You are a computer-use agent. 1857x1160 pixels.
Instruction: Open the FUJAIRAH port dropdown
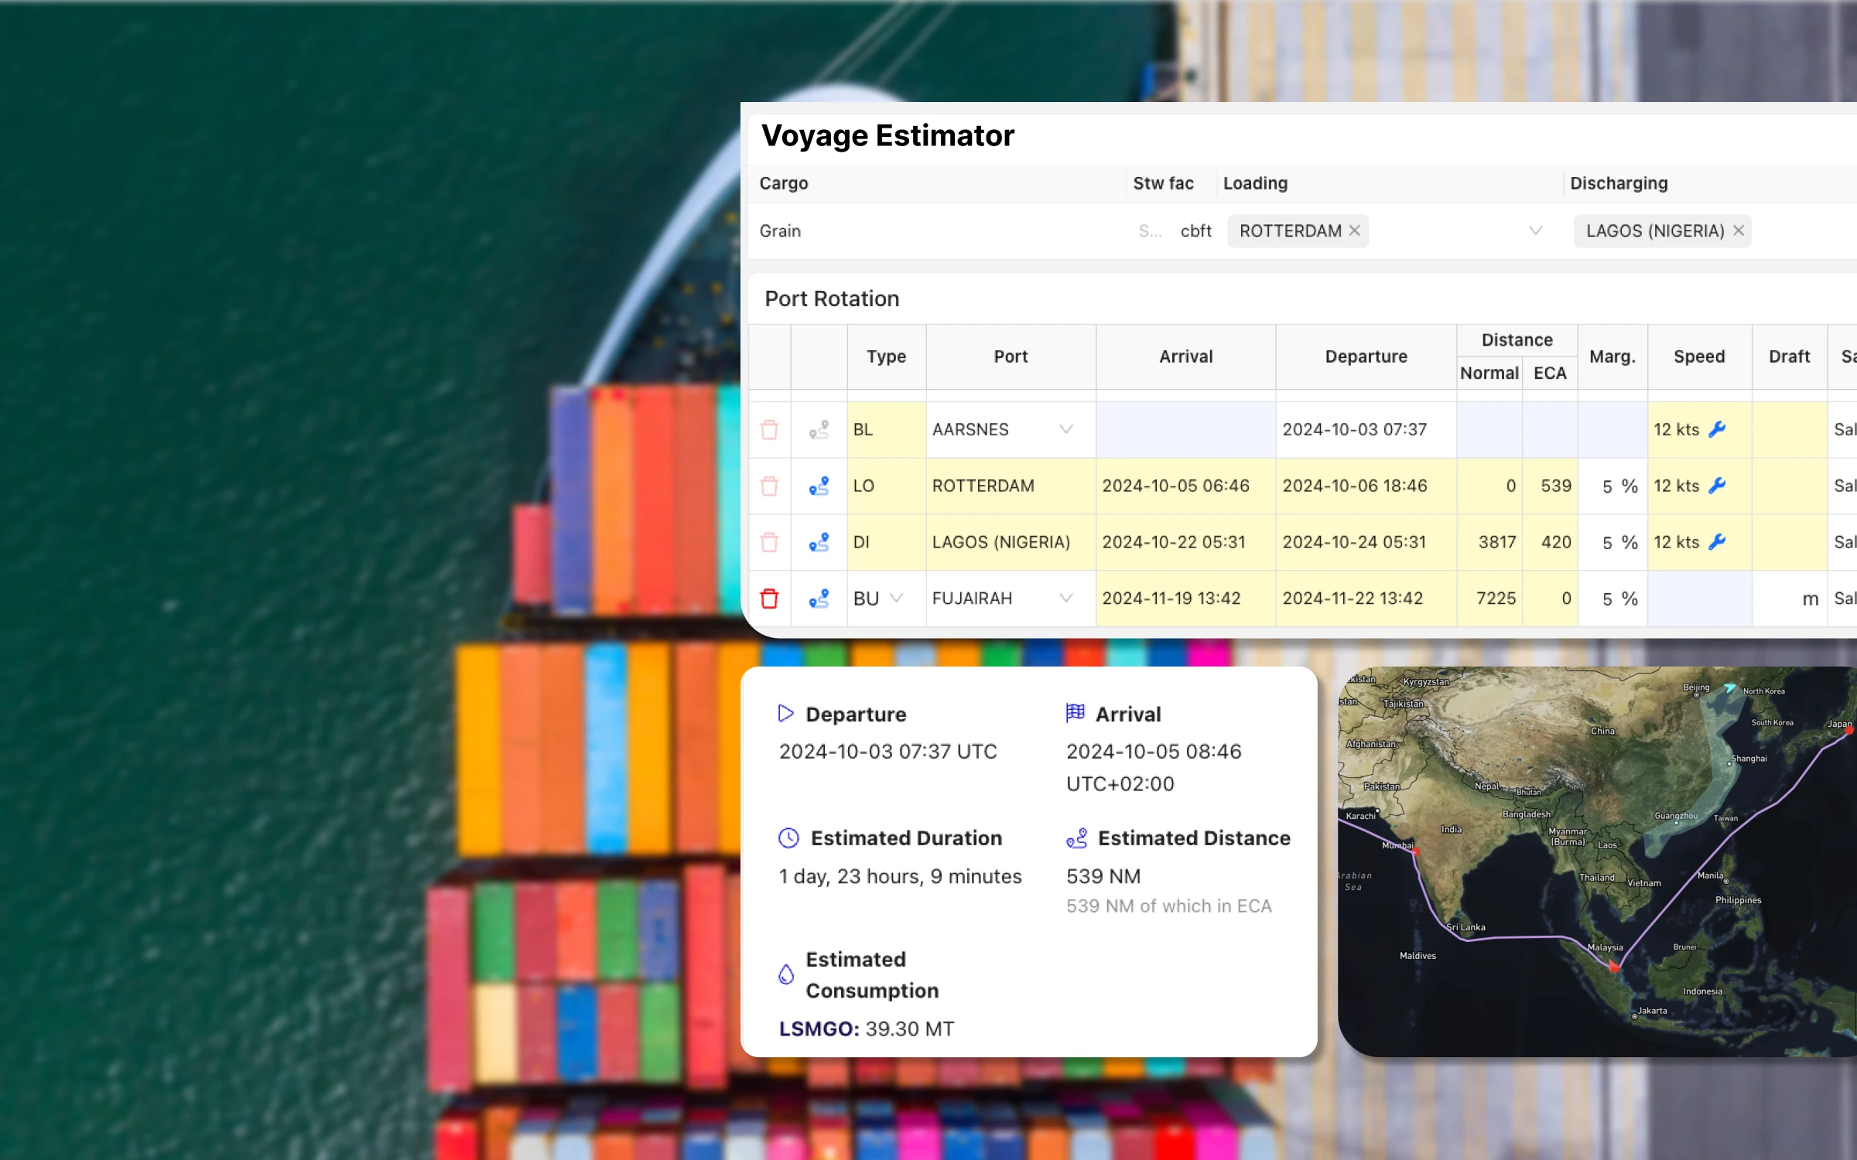1066,598
